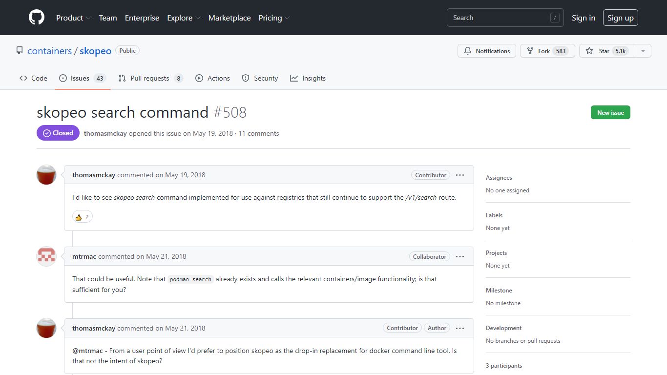
Task: Click thomasmckay avatar on first comment
Action: coord(46,175)
